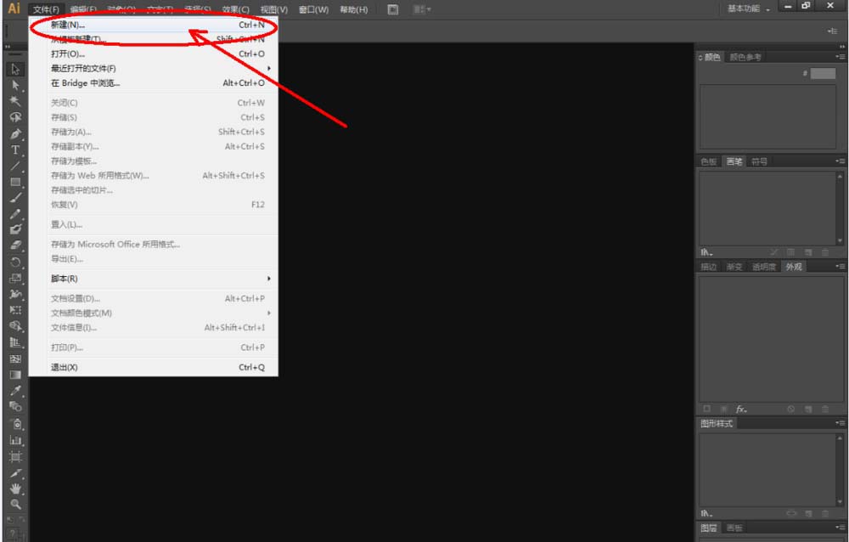
Task: Switch to the 渐变 tab
Action: coord(734,267)
